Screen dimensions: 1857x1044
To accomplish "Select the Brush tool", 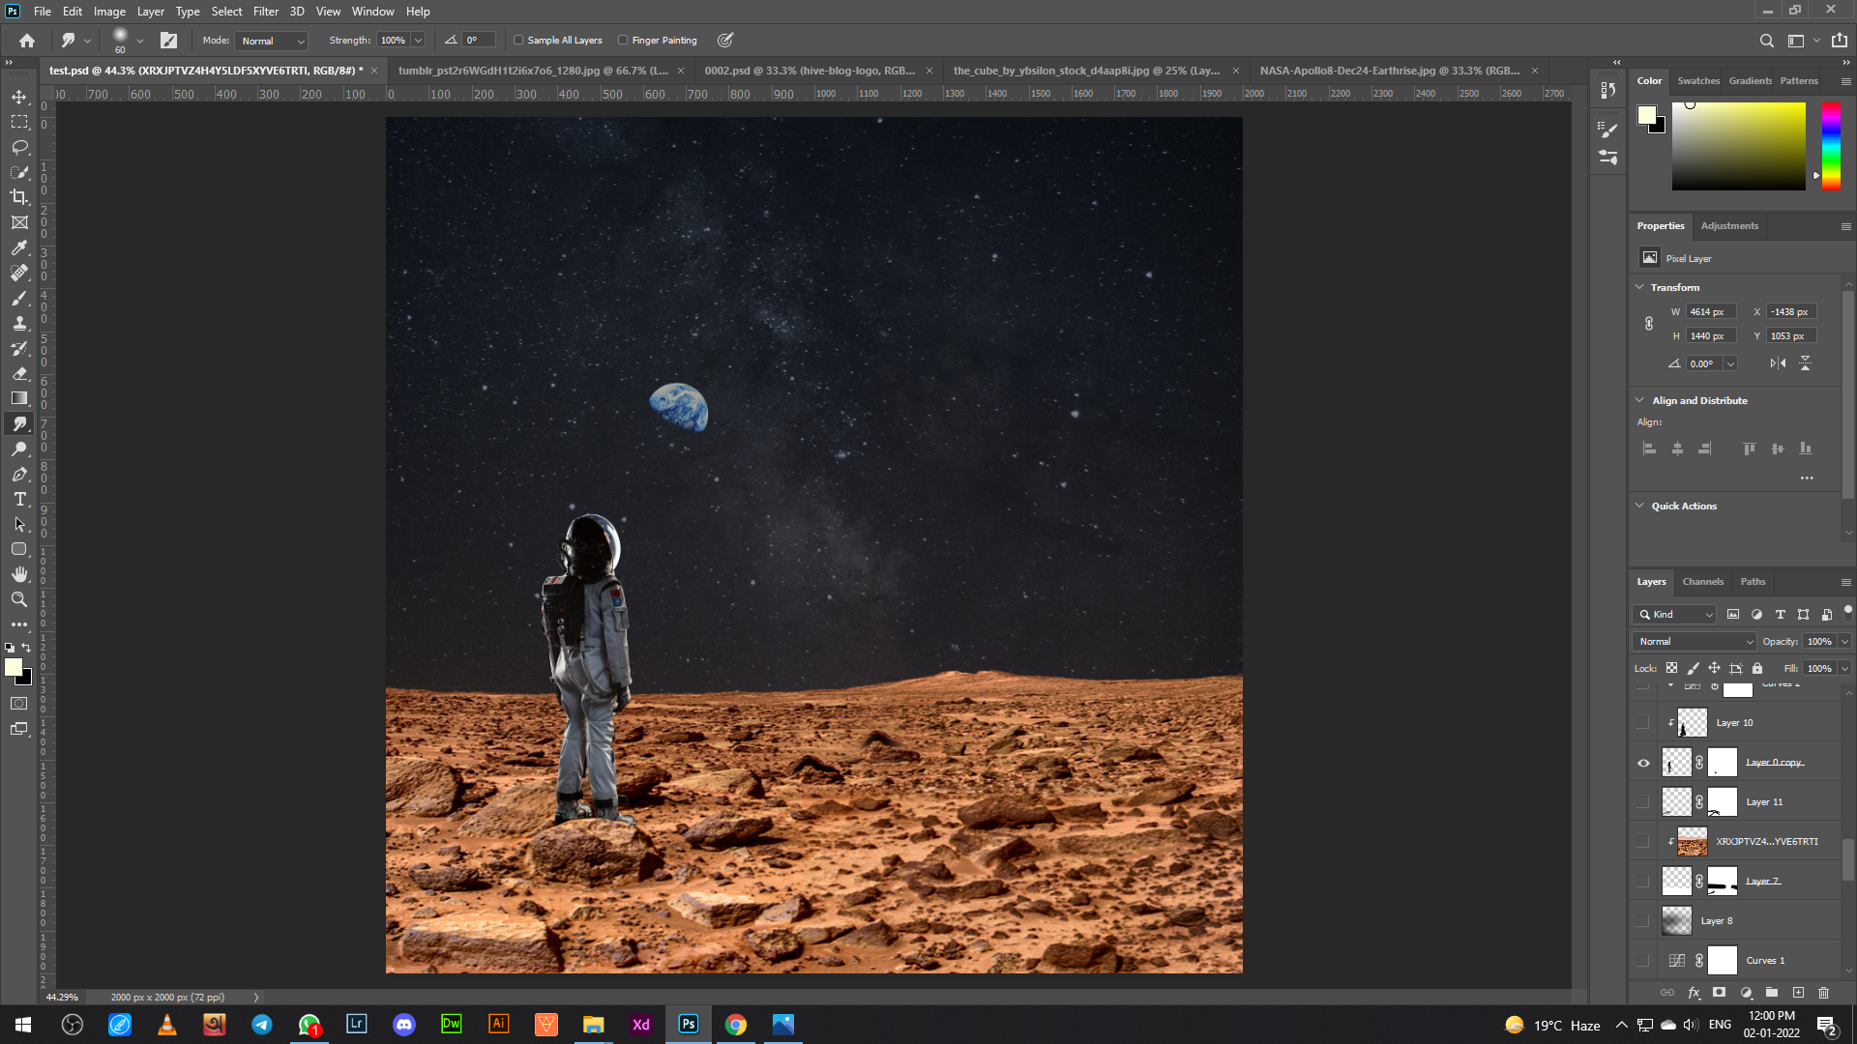I will coord(19,298).
